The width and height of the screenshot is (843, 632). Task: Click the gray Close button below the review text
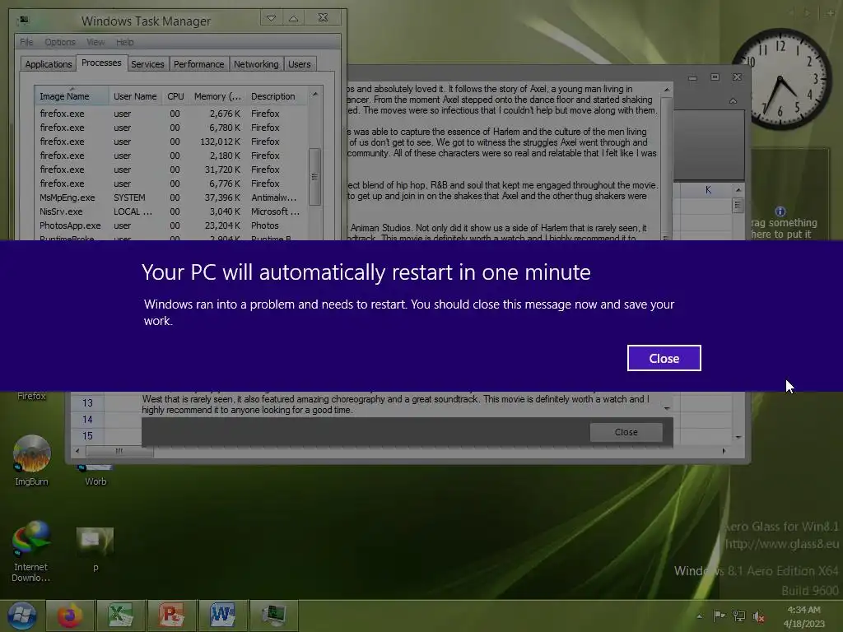point(626,432)
